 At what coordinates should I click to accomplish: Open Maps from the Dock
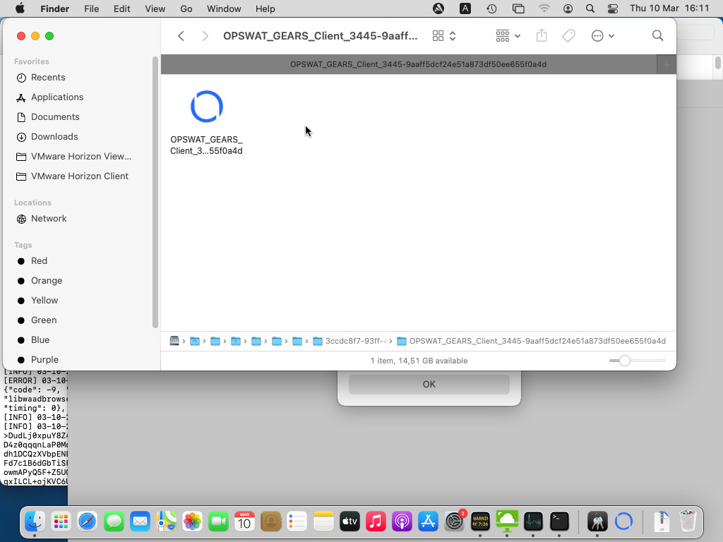[x=166, y=522]
